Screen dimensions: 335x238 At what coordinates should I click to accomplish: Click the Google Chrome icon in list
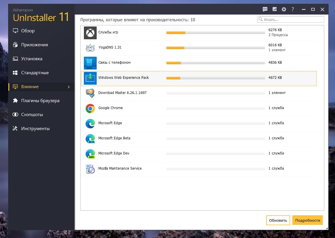point(90,108)
